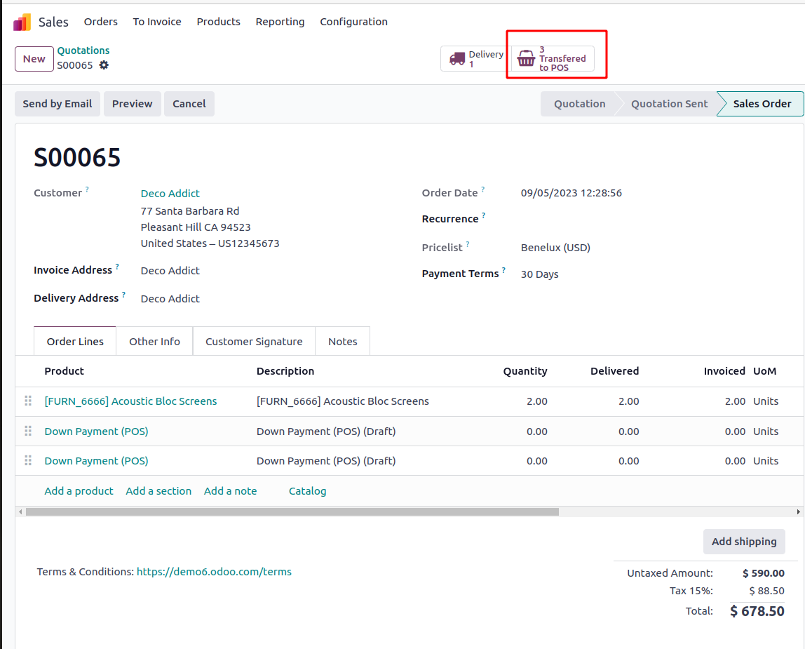Click the UoM column header
Screen dimensions: 805x649
[764, 371]
